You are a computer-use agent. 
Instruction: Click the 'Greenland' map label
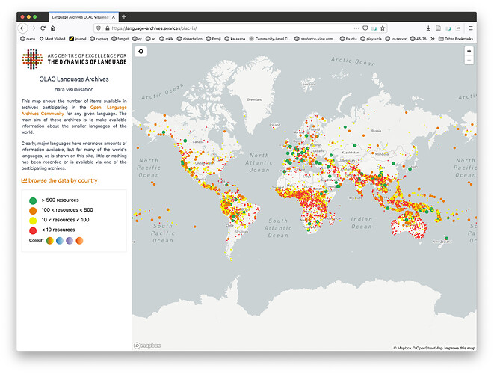pyautogui.click(x=255, y=99)
